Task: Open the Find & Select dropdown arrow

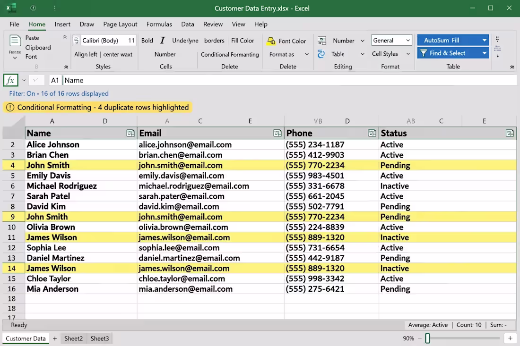Action: [484, 53]
